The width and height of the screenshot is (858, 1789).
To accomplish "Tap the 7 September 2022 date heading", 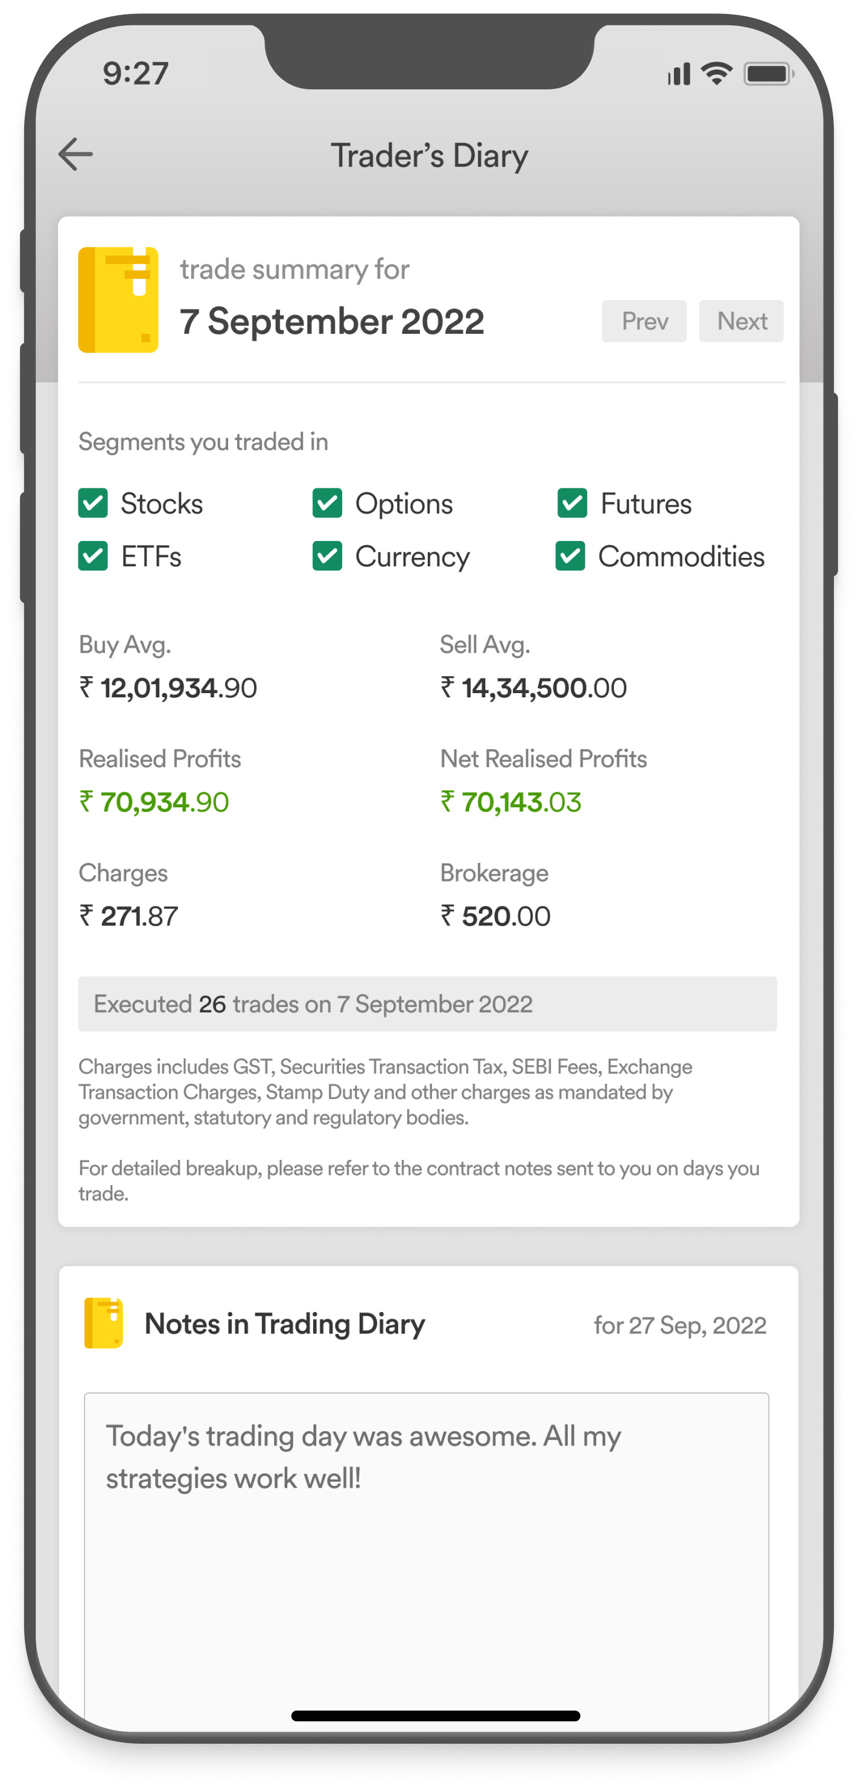I will [332, 322].
